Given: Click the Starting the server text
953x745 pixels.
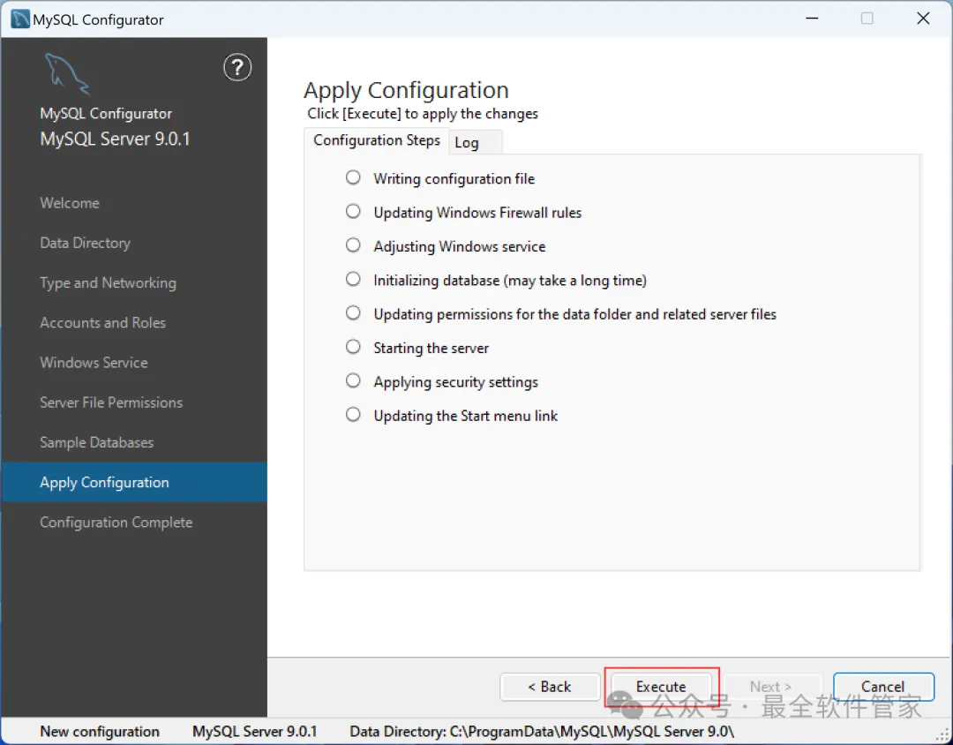Looking at the screenshot, I should 431,348.
